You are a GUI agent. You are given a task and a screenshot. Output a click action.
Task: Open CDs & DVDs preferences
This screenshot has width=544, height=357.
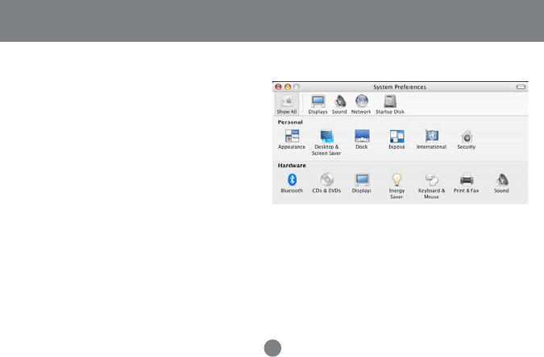[326, 183]
